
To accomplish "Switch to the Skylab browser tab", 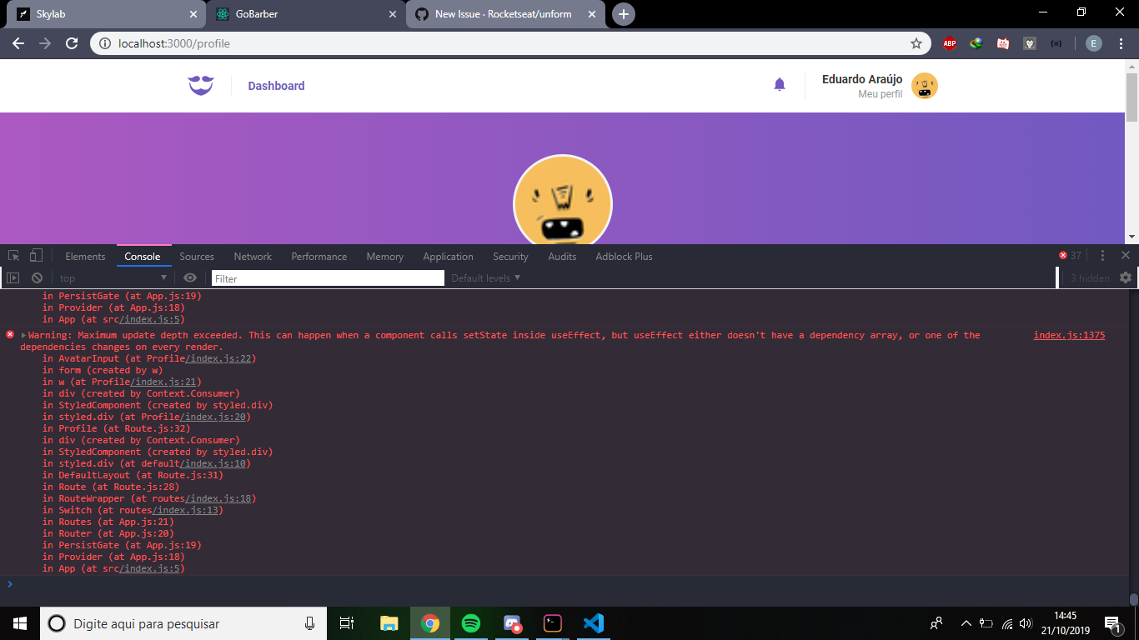I will coord(104,14).
